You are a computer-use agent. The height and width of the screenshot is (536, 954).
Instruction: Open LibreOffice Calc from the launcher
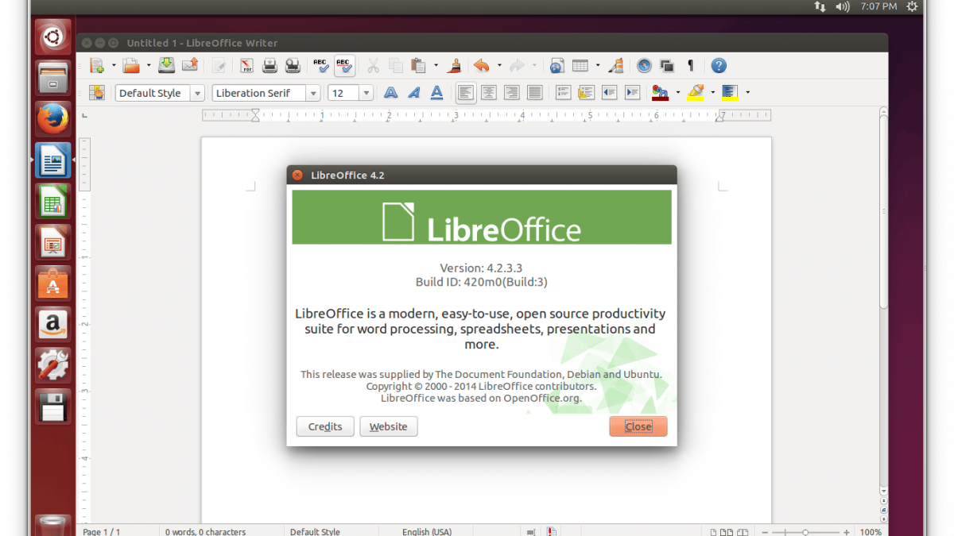[53, 202]
